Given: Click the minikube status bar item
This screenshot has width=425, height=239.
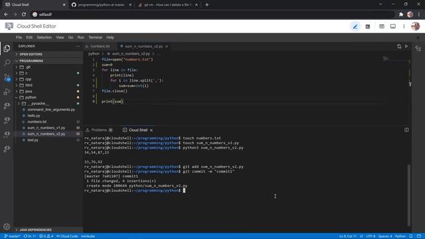Looking at the screenshot, I should (x=88, y=236).
